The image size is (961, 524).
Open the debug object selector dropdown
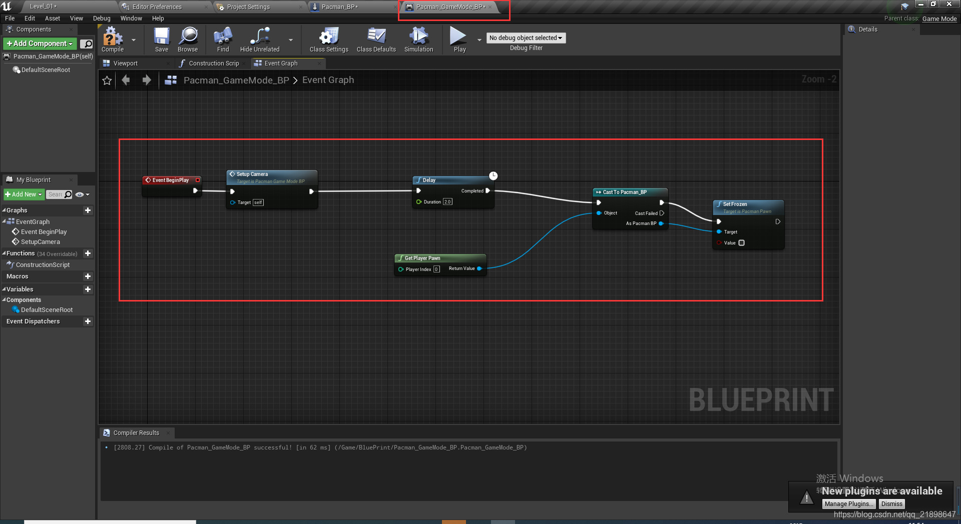[x=526, y=38]
